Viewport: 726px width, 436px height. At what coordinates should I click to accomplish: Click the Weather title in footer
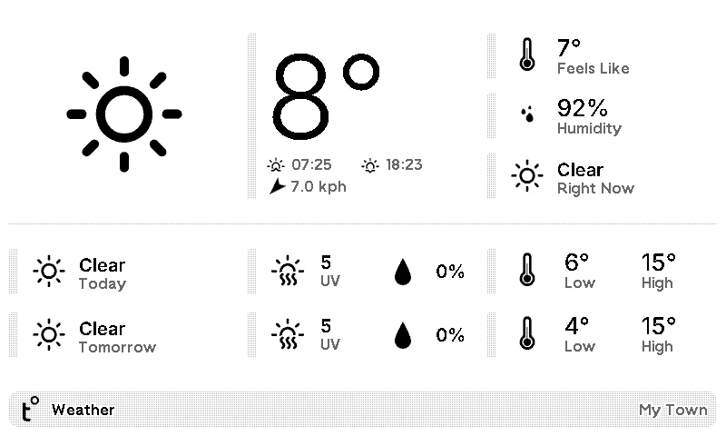click(83, 410)
